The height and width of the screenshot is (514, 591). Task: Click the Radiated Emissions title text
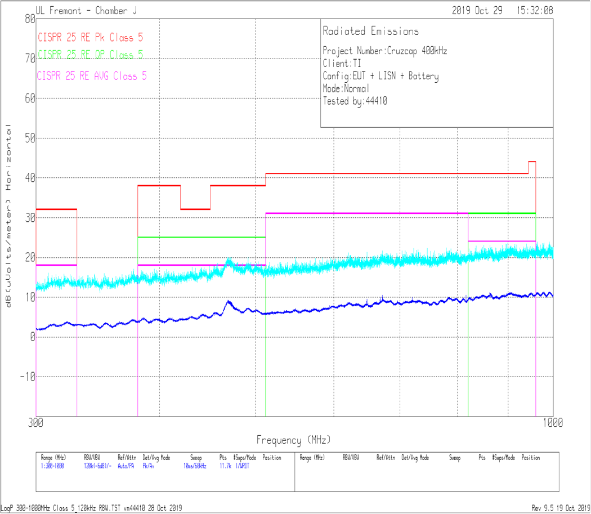pyautogui.click(x=370, y=32)
